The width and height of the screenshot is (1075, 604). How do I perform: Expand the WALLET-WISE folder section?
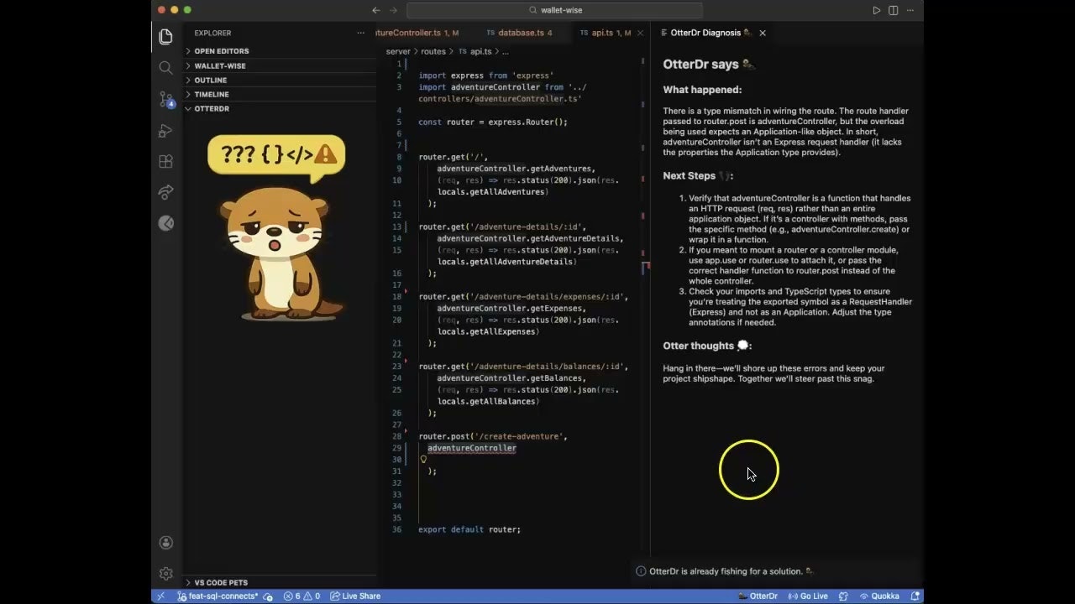coord(281,65)
